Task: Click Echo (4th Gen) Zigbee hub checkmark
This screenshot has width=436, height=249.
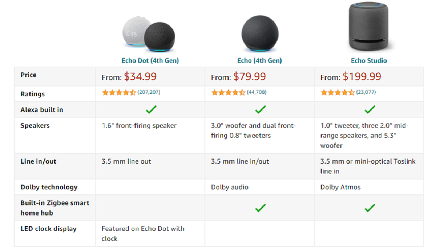Action: pos(260,208)
